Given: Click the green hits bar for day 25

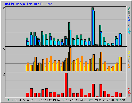Looking at the screenshot, I should tap(100, 28).
